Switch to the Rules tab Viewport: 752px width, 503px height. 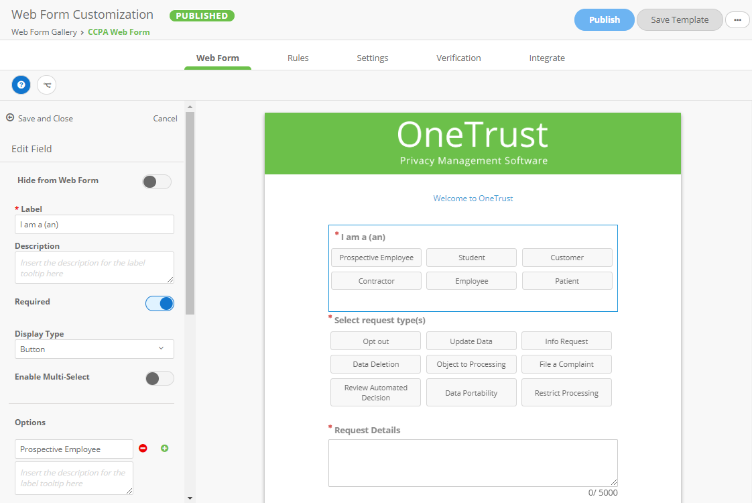click(x=298, y=58)
